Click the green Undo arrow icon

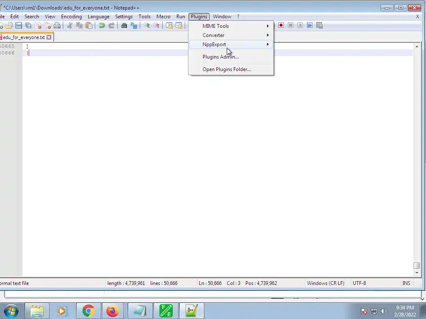click(x=102, y=25)
